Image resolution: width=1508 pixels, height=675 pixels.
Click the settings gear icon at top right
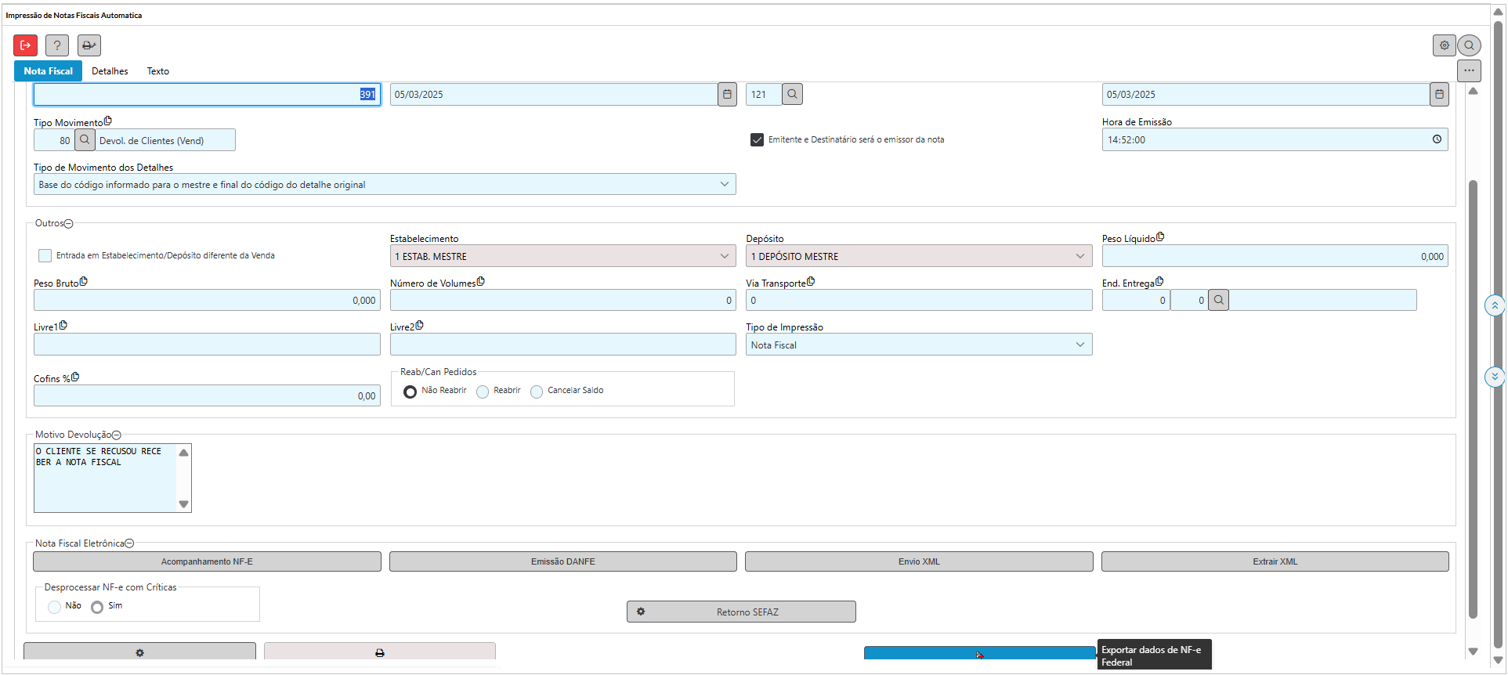point(1444,45)
